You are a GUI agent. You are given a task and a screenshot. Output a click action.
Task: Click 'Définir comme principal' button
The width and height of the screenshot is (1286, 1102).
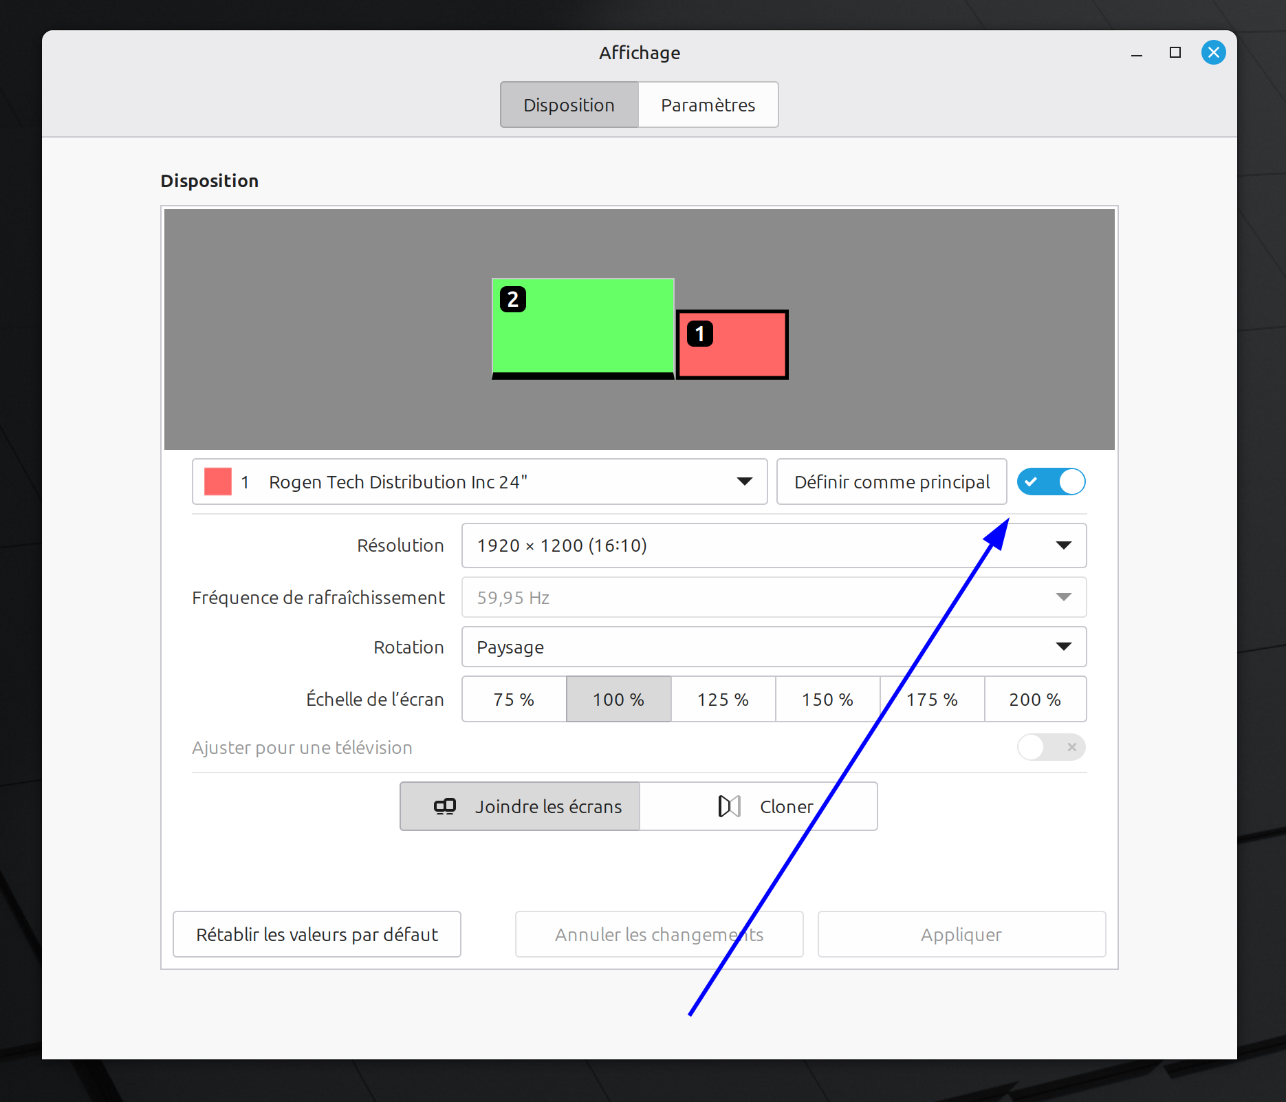point(891,482)
